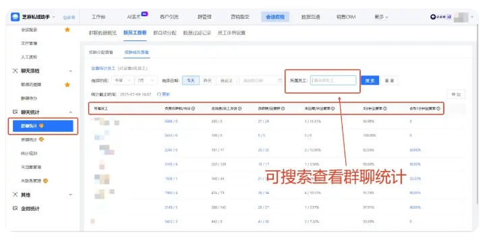This screenshot has height=243, width=489.
Task: Click the "27 / 24" cell link
Action: pos(263,121)
